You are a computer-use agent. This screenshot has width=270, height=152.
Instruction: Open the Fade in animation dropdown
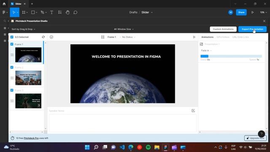(206, 51)
